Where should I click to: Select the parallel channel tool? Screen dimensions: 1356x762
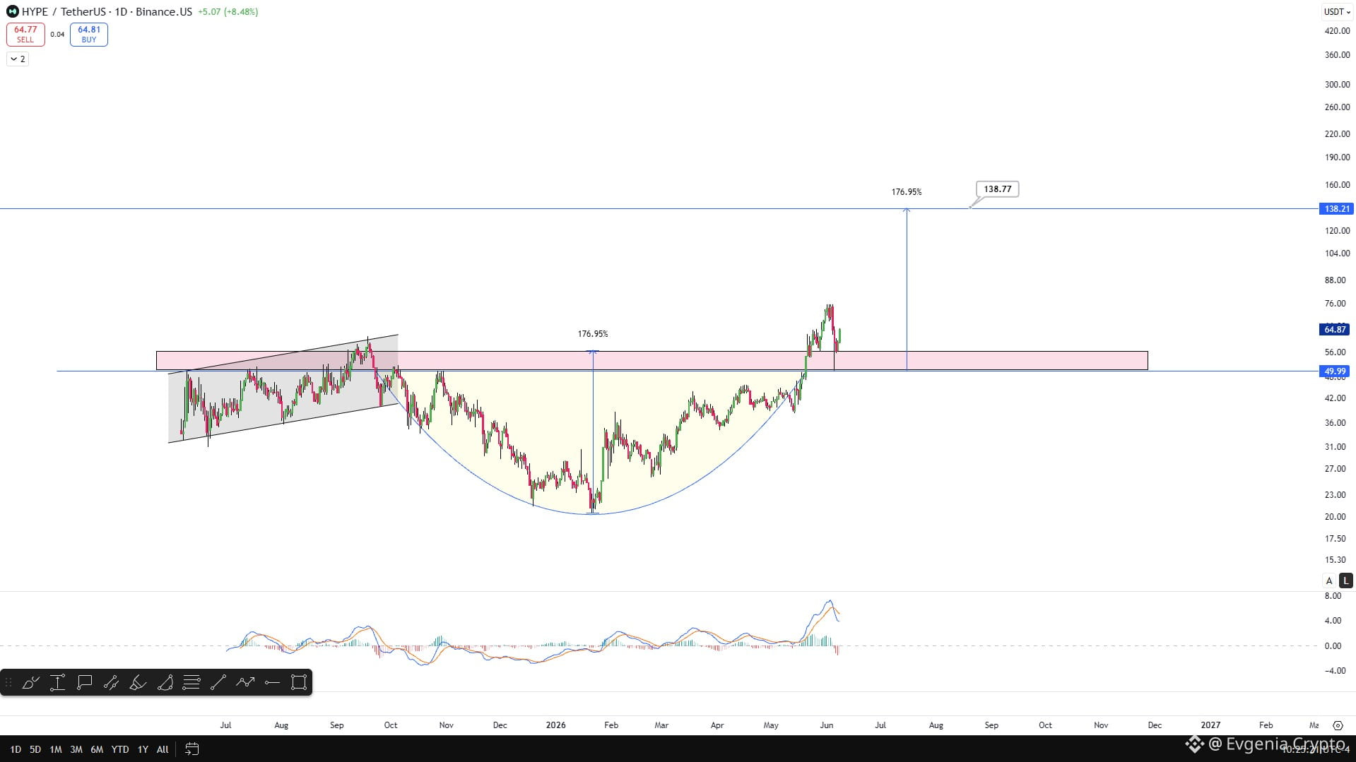(x=112, y=682)
